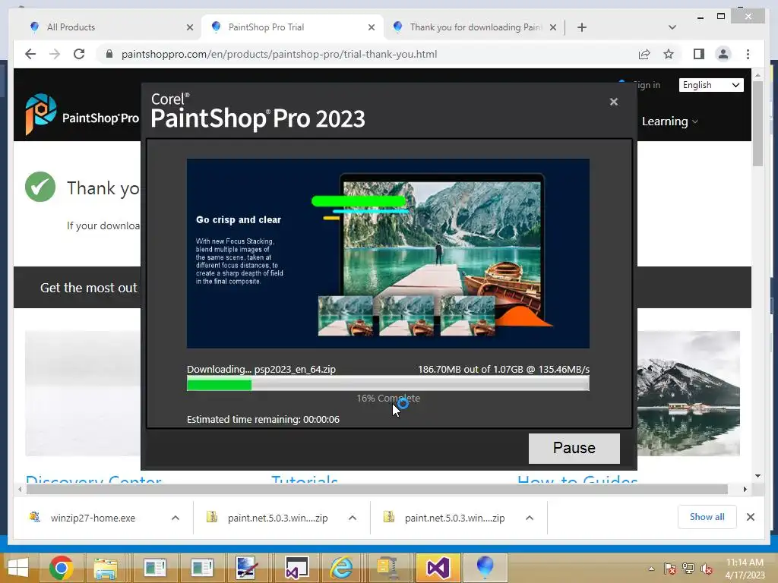Click the network status tray icon
This screenshot has height=583, width=778.
tap(688, 569)
